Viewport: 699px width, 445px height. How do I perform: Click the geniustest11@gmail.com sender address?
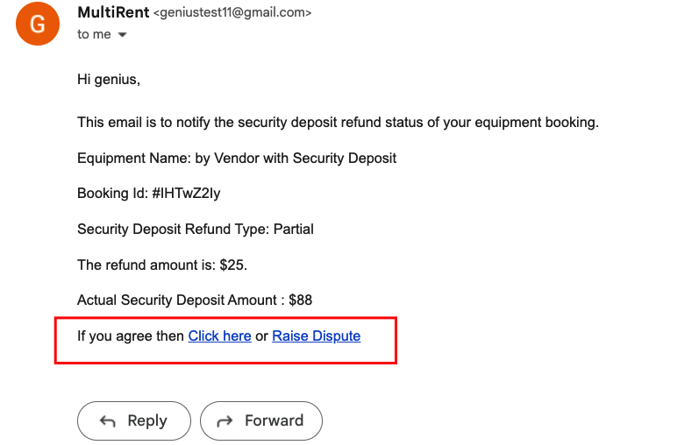[232, 13]
